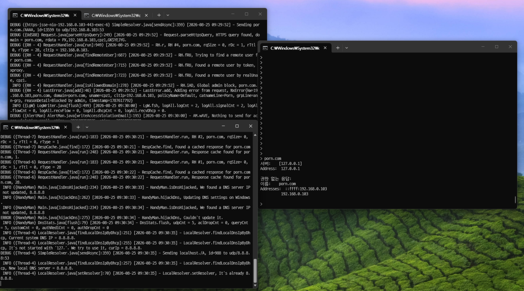This screenshot has width=524, height=291.
Task: Close the first tab of the top-left terminal
Action: 75,15
